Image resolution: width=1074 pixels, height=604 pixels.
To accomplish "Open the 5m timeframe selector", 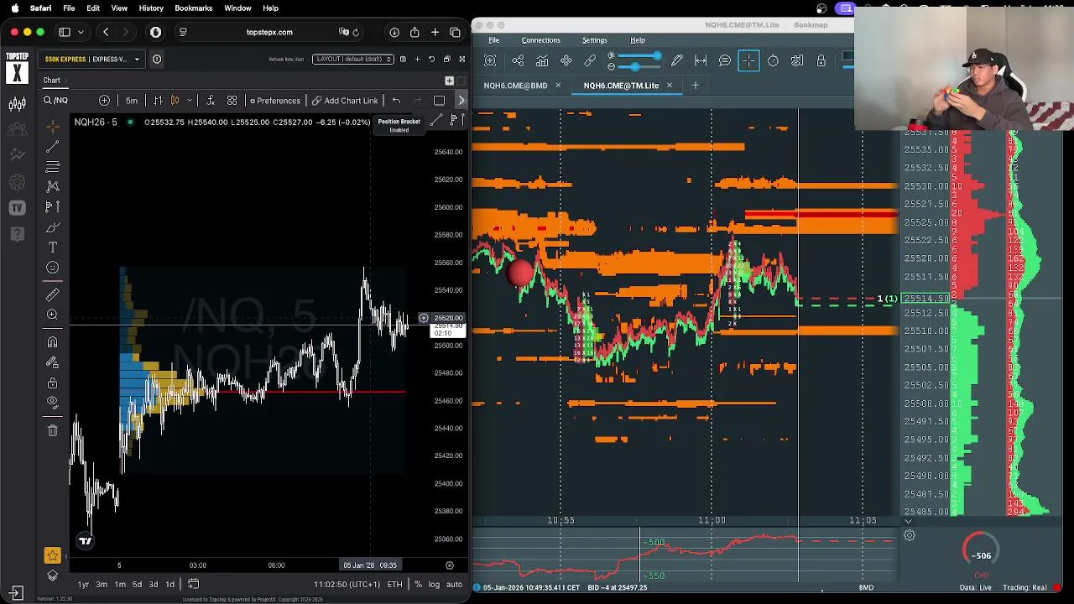I will point(132,101).
